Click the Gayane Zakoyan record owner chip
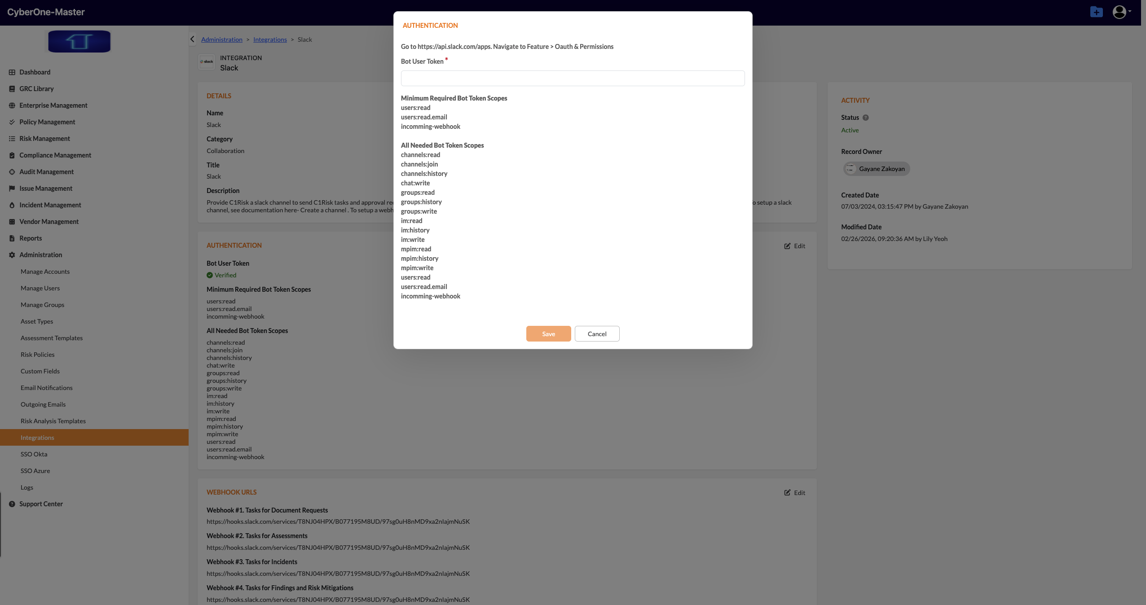Viewport: 1146px width, 605px height. pos(876,169)
